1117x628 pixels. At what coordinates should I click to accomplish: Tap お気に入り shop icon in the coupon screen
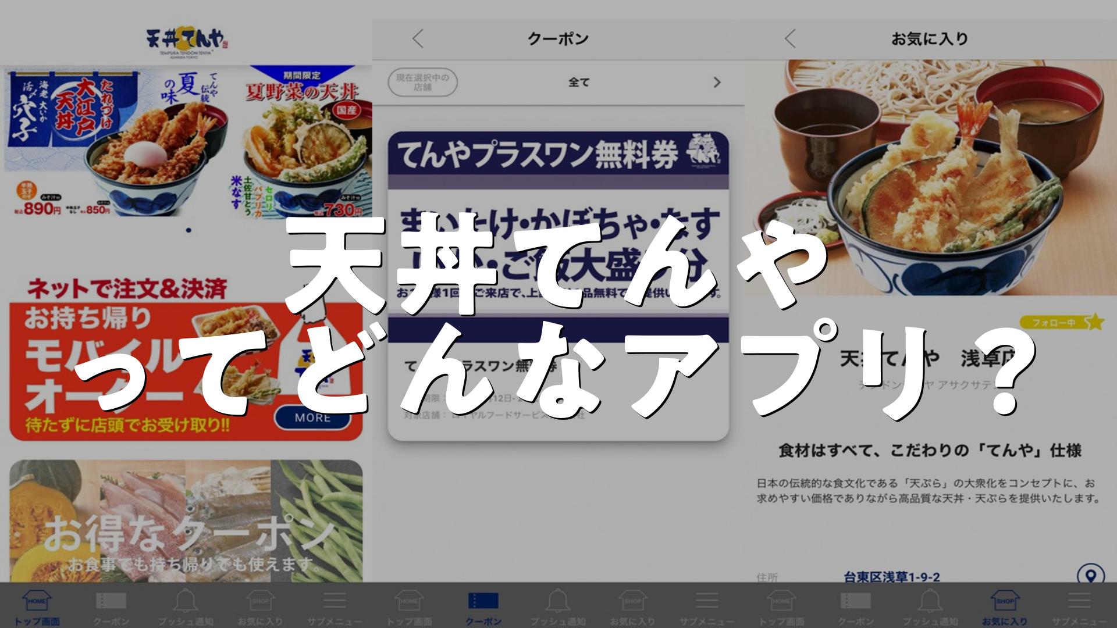click(632, 606)
